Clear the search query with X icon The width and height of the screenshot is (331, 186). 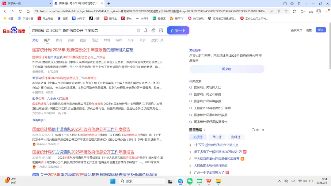click(x=139, y=30)
